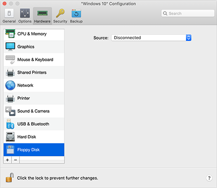Viewport: 217px width, 188px height.
Task: Select Graphics text in hardware list
Action: click(x=26, y=47)
